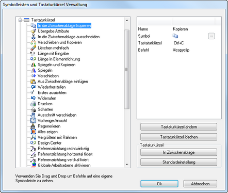
Task: Click the 'Symbol' property label
Action: (x=144, y=36)
